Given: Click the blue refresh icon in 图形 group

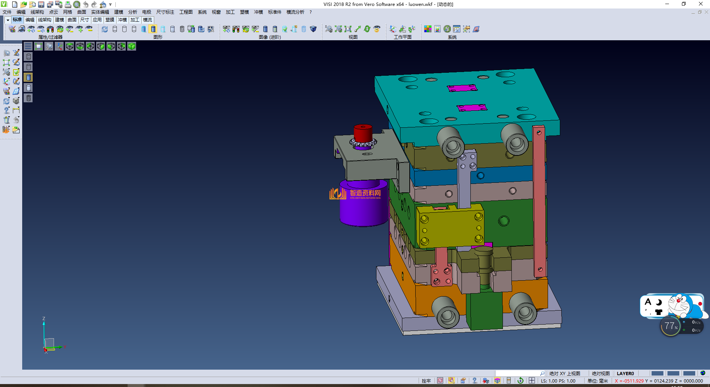Looking at the screenshot, I should (105, 29).
